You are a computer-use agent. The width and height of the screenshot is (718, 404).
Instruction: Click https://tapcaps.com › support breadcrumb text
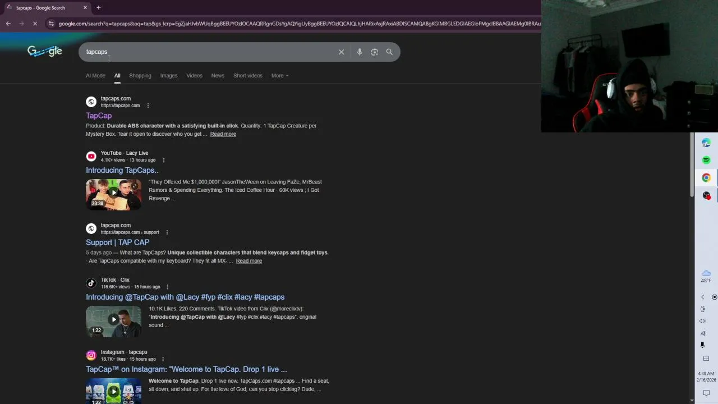tap(130, 232)
